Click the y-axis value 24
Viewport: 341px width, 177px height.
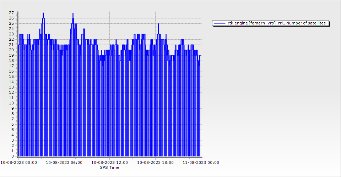(x=12, y=29)
